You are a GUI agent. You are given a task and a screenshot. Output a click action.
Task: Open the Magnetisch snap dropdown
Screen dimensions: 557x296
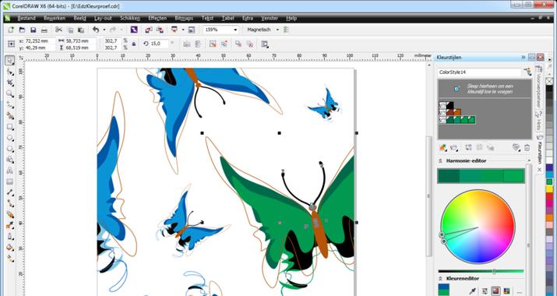[277, 30]
